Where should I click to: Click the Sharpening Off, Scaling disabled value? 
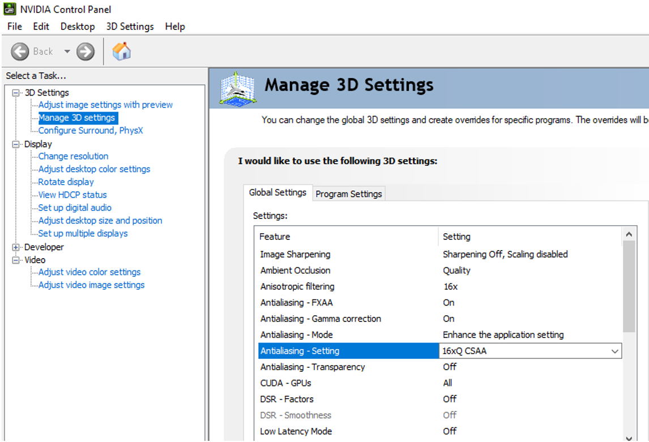point(505,254)
